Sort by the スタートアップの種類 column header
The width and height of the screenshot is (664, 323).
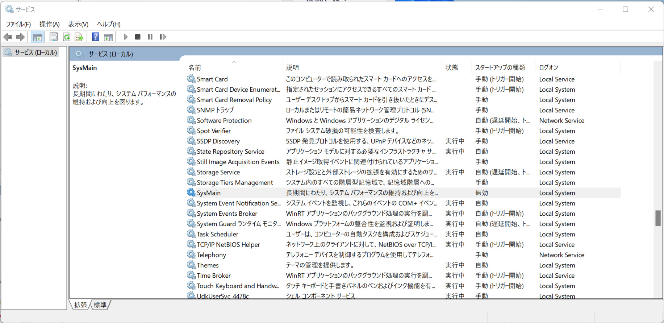(x=504, y=67)
